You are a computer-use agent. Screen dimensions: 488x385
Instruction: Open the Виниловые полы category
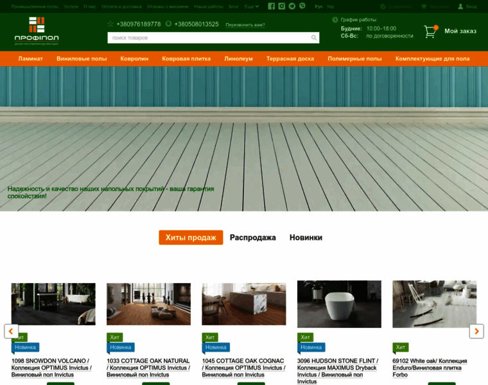click(82, 59)
